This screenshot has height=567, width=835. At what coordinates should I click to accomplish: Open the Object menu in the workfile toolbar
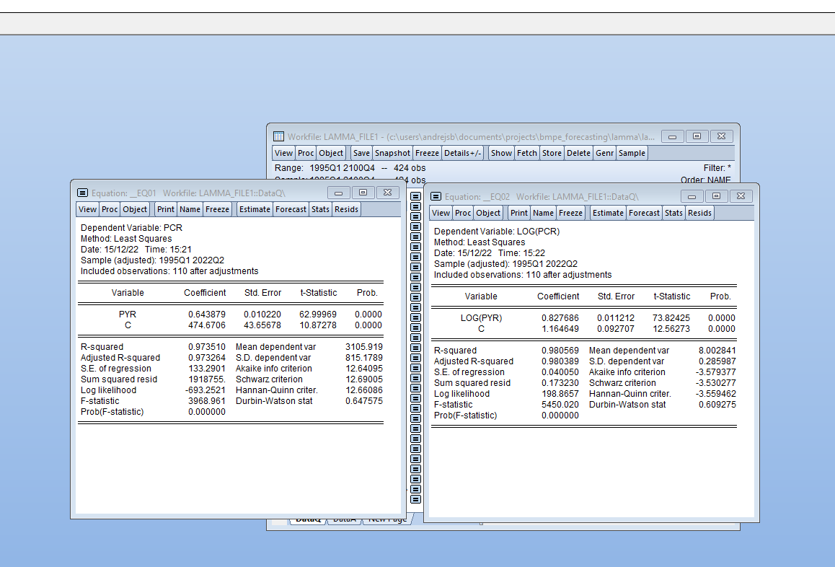point(331,153)
